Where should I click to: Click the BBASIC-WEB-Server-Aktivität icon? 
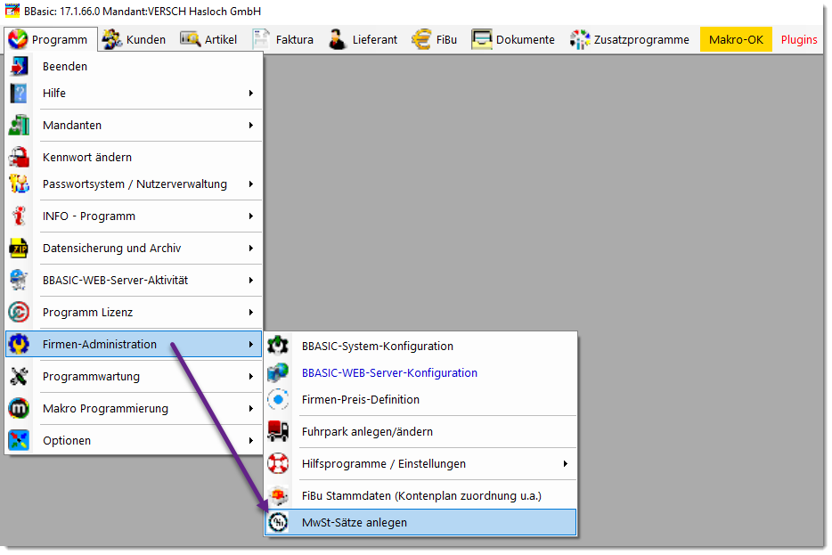[19, 280]
